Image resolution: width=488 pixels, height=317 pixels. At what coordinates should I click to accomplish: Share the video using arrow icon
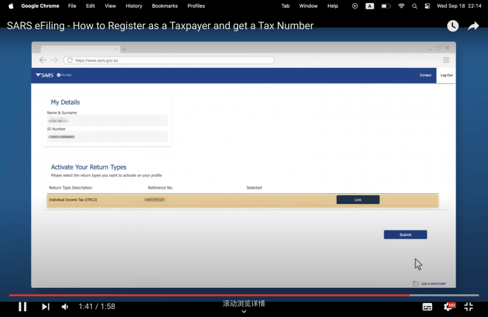(x=473, y=26)
